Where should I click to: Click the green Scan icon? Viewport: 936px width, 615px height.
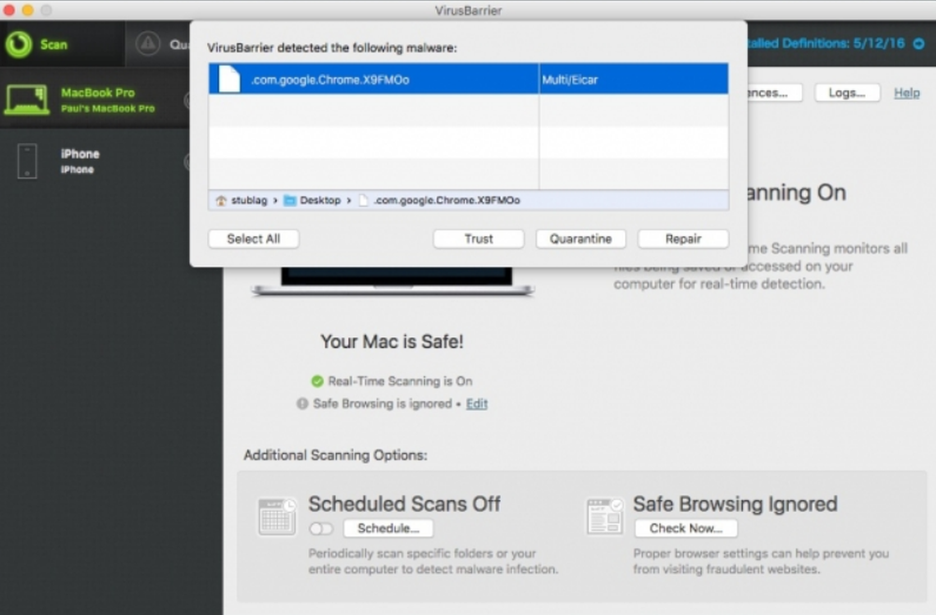(x=19, y=44)
